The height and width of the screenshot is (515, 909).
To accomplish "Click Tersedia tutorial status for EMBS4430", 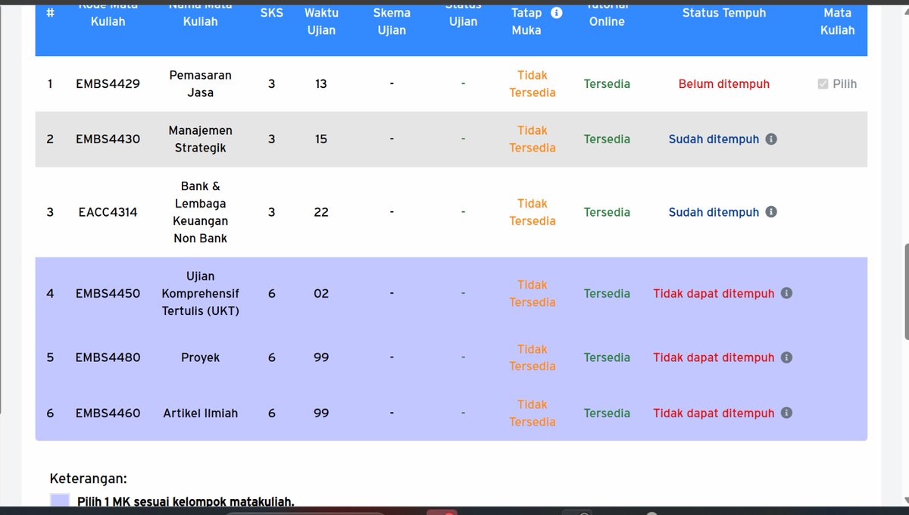I will (607, 139).
